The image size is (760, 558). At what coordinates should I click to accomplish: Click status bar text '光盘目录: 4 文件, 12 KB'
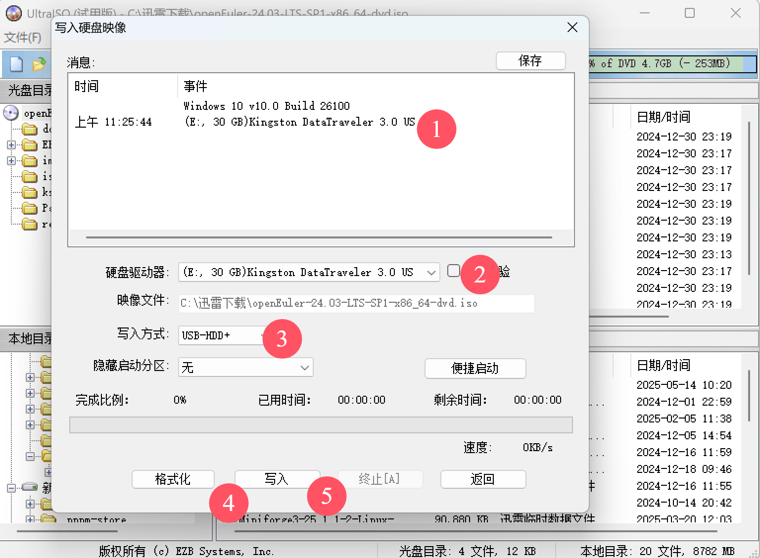point(468,551)
